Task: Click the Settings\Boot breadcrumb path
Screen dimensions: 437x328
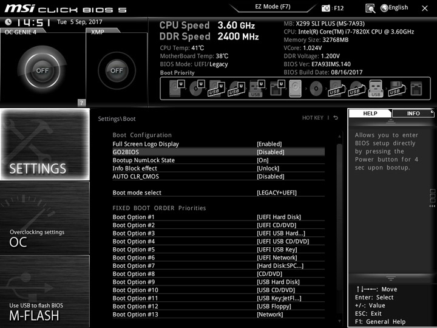Action: pos(117,119)
